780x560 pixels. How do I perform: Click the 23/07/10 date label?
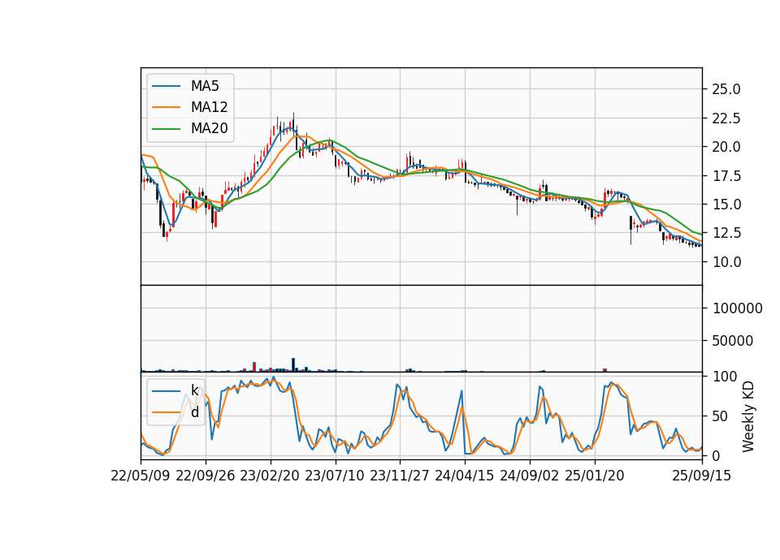click(x=335, y=476)
